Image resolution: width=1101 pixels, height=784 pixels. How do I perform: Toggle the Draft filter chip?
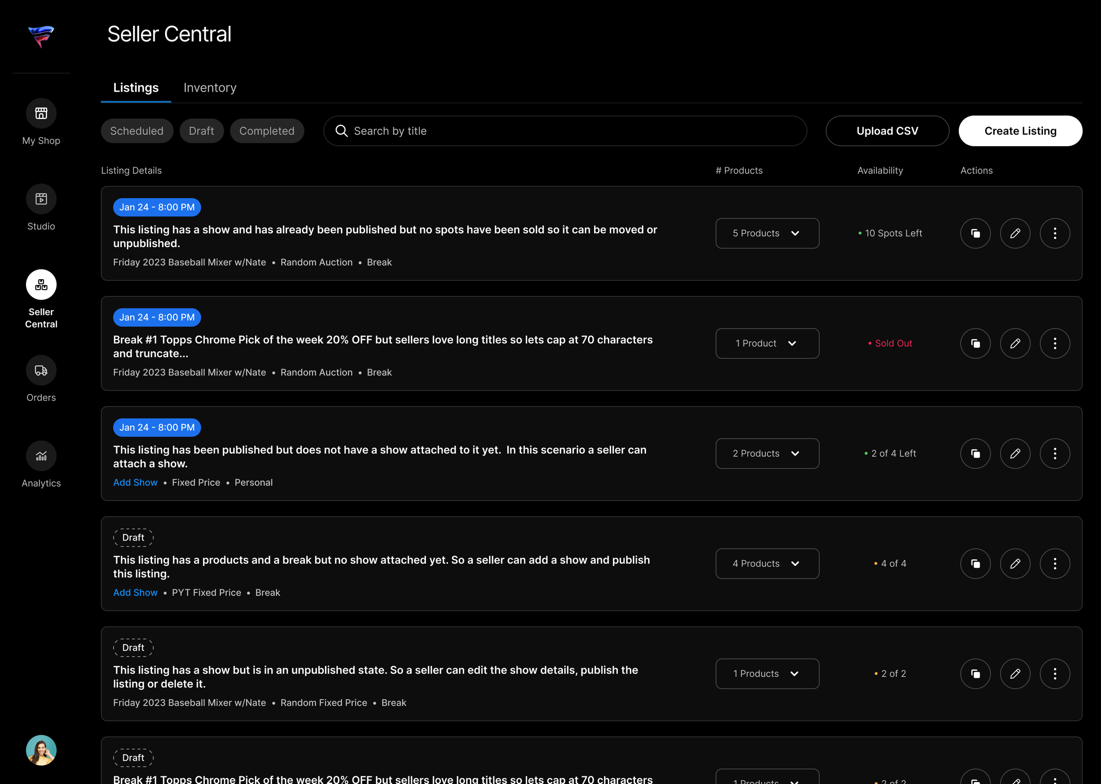(x=201, y=131)
